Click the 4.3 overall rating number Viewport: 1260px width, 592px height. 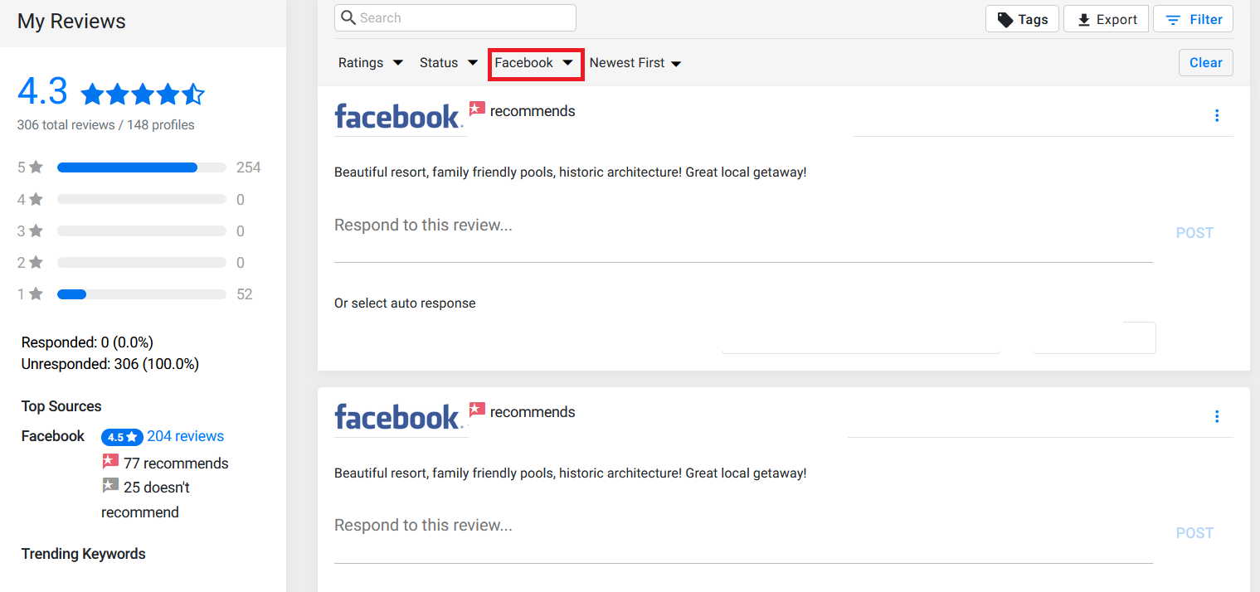[42, 91]
